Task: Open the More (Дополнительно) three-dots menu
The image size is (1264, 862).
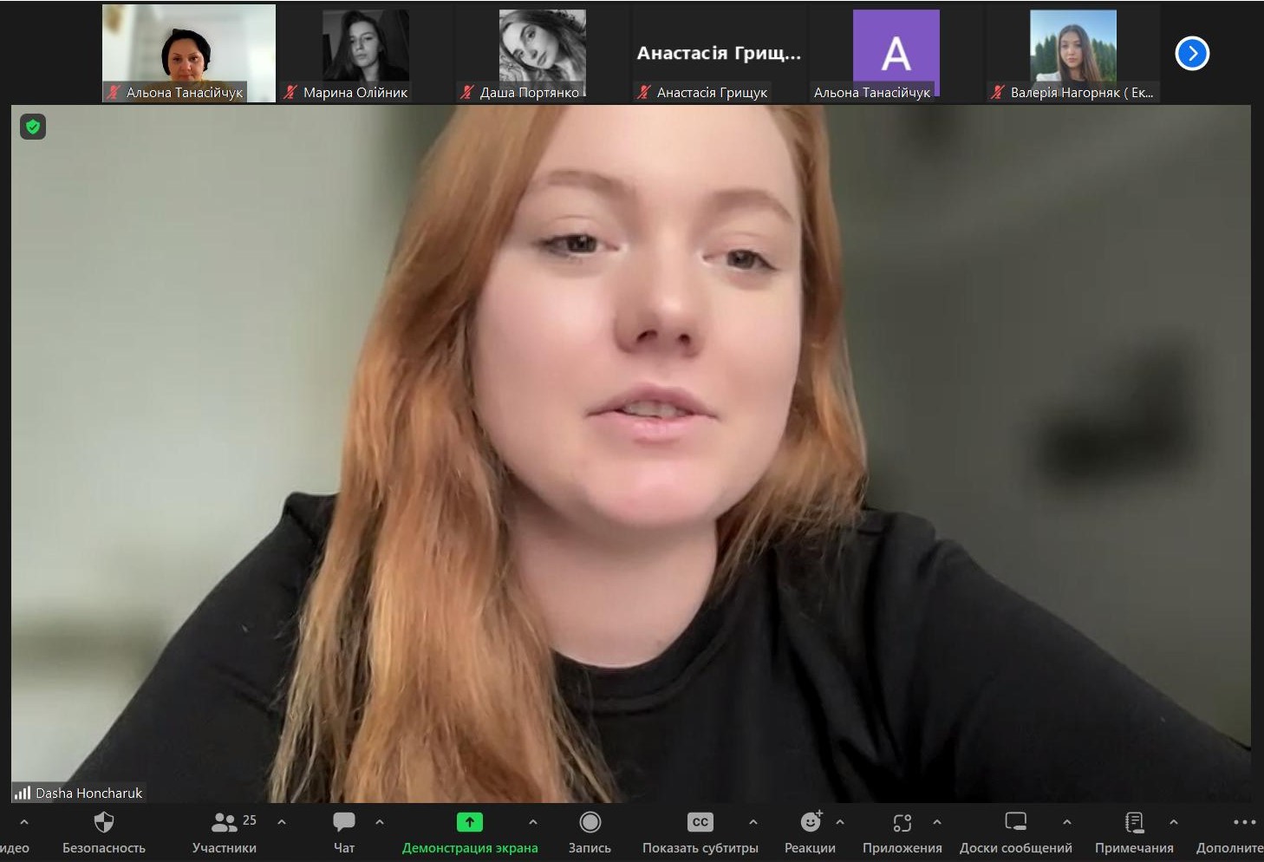Action: tap(1244, 822)
